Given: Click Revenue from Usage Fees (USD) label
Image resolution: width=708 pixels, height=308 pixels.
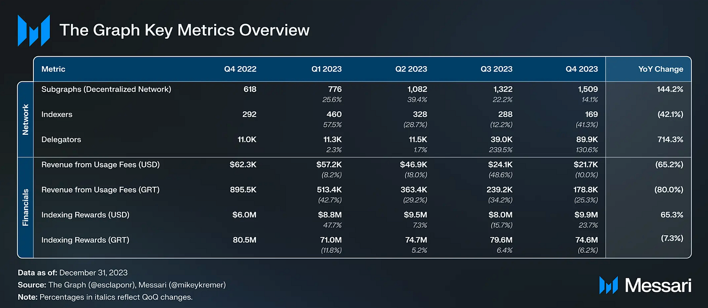Looking at the screenshot, I should (x=101, y=164).
